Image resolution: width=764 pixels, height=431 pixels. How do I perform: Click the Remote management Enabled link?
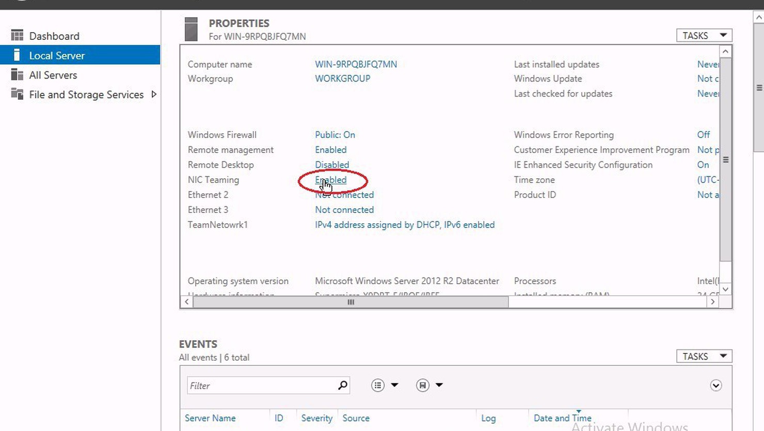(x=331, y=149)
